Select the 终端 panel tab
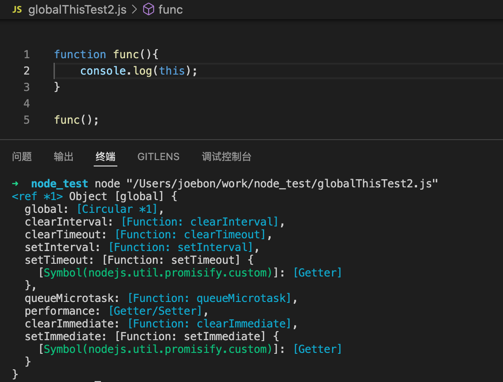The image size is (503, 382). [105, 156]
